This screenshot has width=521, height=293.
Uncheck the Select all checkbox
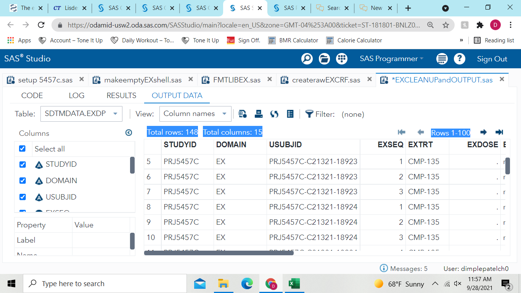click(23, 149)
